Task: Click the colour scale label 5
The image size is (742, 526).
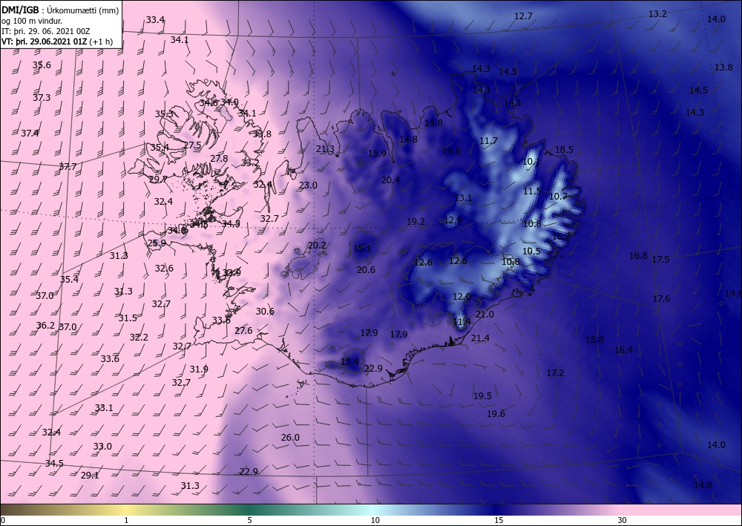Action: click(250, 521)
